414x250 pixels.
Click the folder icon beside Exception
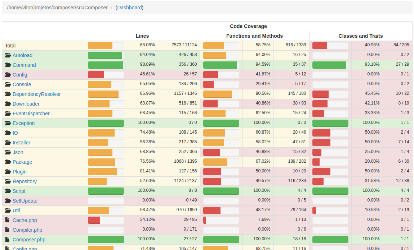point(8,123)
